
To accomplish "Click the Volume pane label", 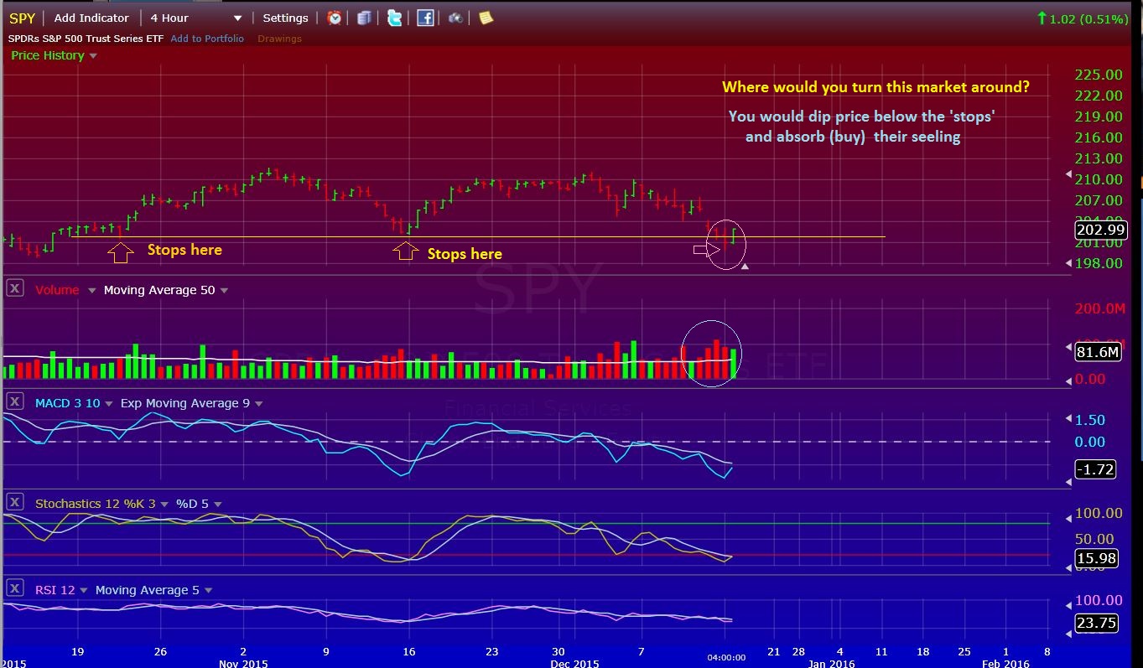I will coord(57,290).
